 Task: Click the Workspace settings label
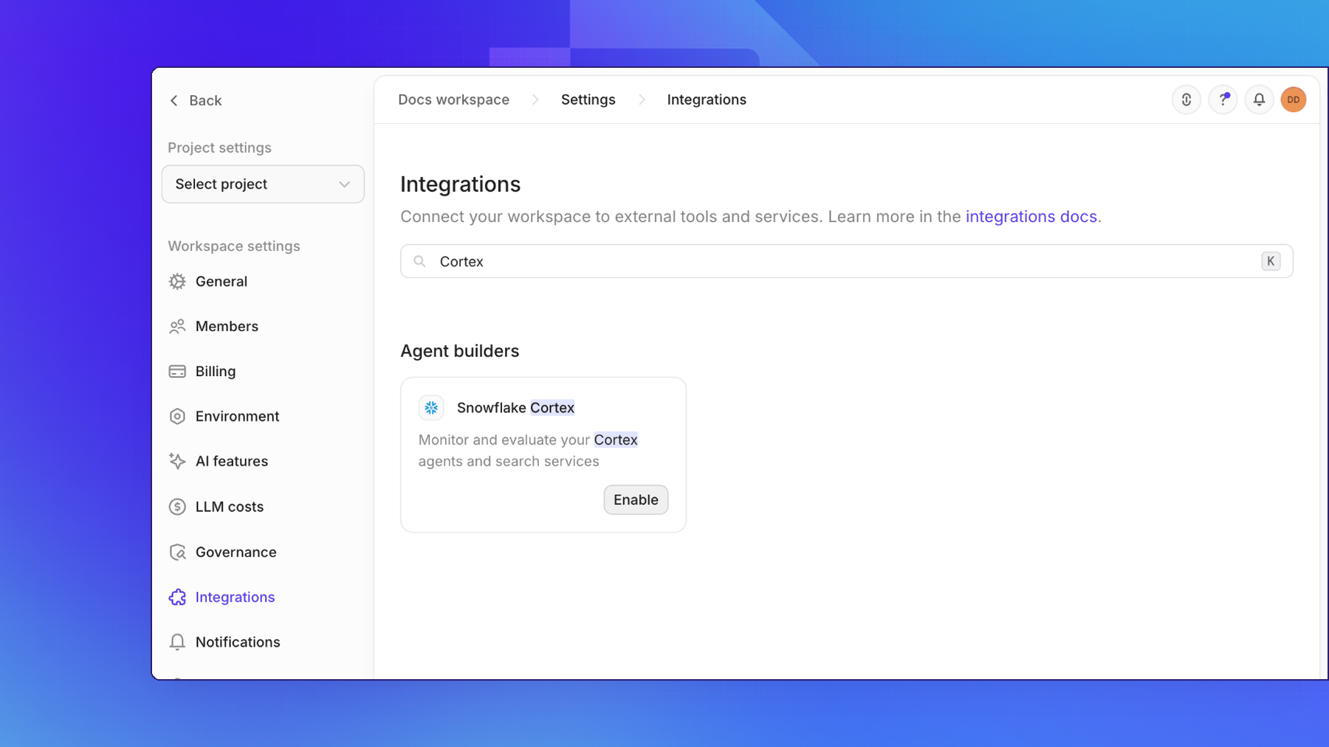pyautogui.click(x=234, y=246)
